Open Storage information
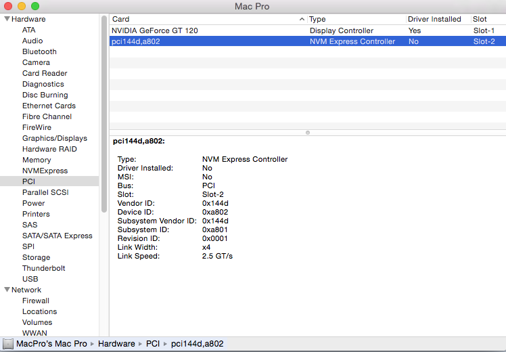Image resolution: width=506 pixels, height=352 pixels. pyautogui.click(x=36, y=257)
